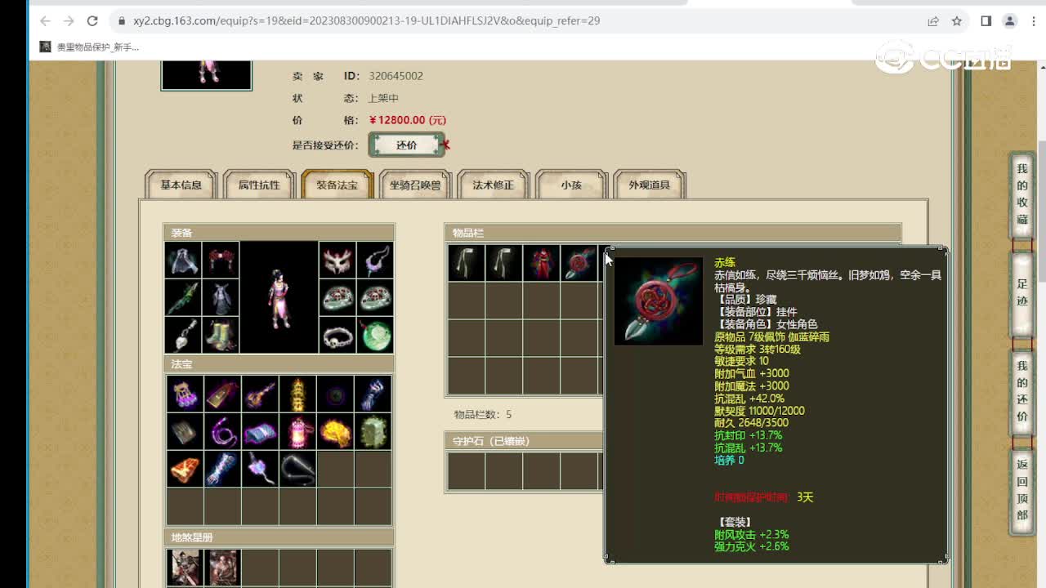Click the first warrior card in 地煞星册
The height and width of the screenshot is (588, 1046).
[x=185, y=568]
